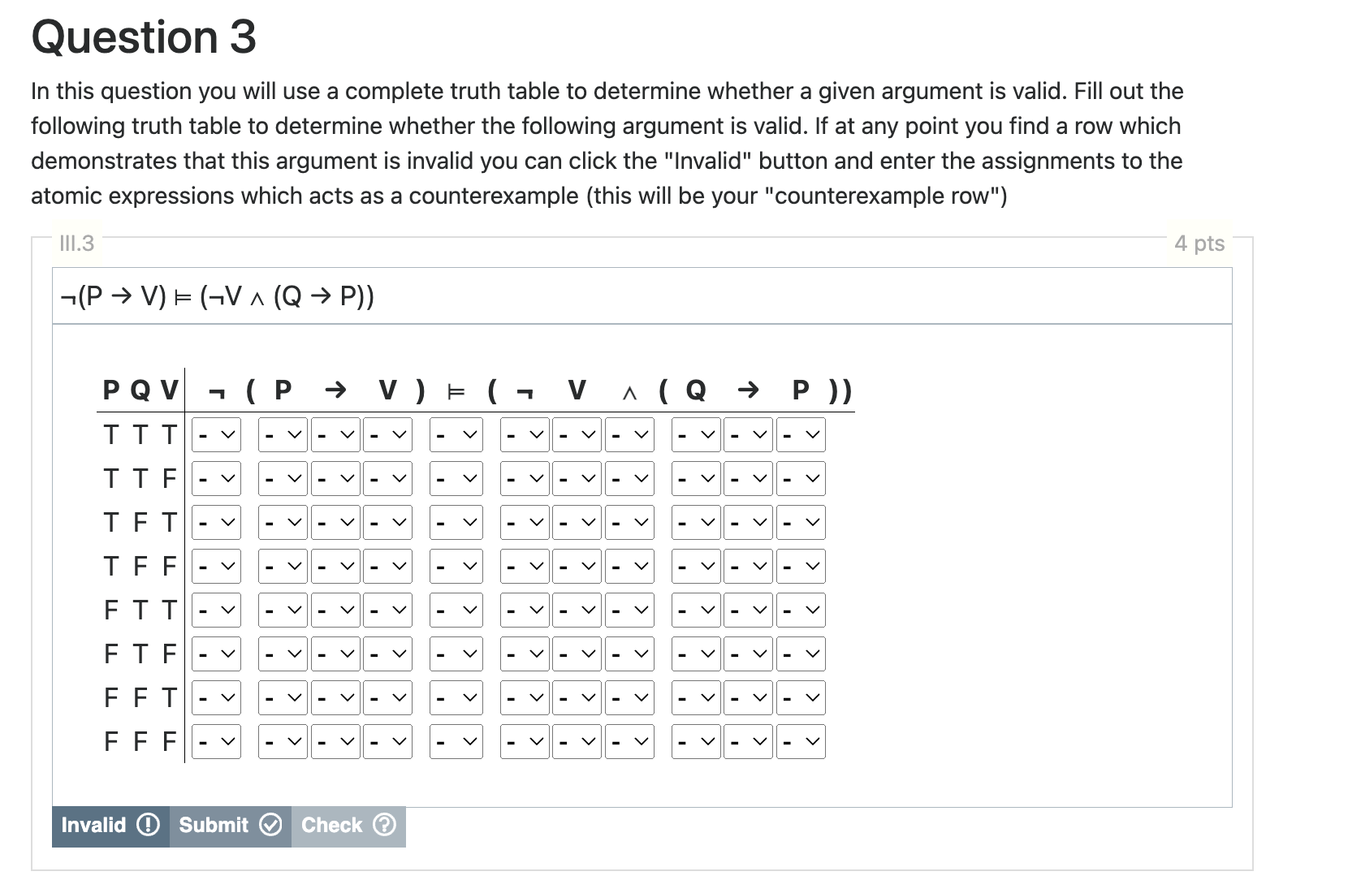Image resolution: width=1348 pixels, height=893 pixels.
Task: Open the → dropdown before final P in FFF row
Action: tap(747, 740)
